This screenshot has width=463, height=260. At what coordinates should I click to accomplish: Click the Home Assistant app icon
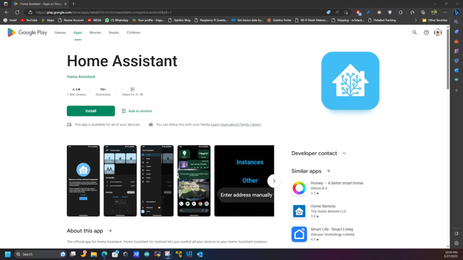(x=350, y=81)
